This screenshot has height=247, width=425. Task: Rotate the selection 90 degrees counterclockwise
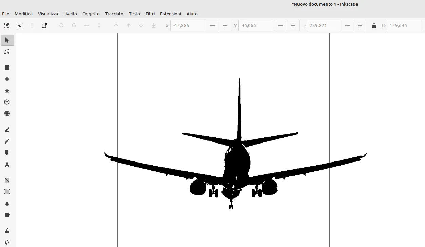click(61, 25)
